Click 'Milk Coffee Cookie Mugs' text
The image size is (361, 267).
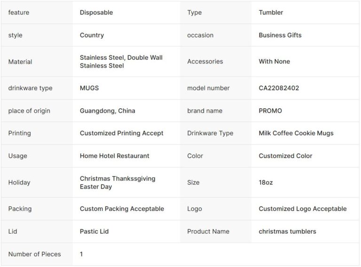[296, 133]
